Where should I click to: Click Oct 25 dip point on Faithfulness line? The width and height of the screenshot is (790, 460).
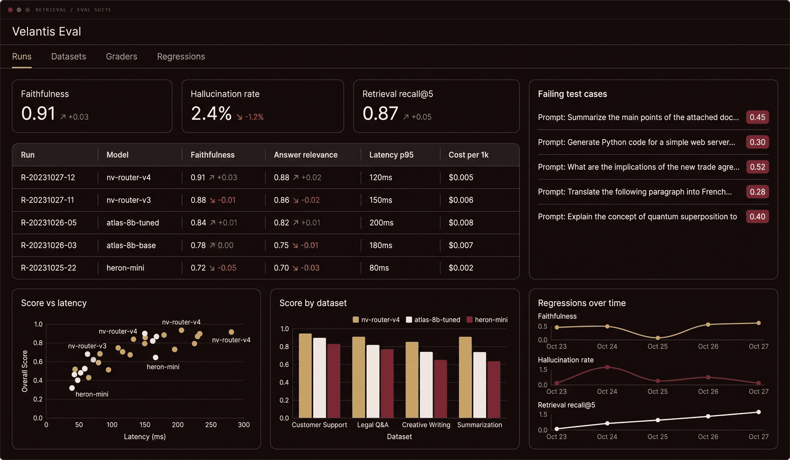coord(658,338)
